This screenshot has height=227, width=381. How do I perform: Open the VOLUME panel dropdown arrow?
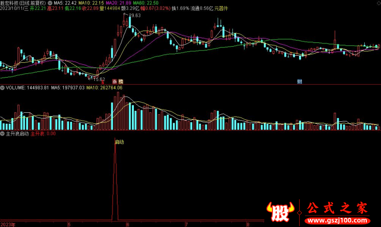2,88
